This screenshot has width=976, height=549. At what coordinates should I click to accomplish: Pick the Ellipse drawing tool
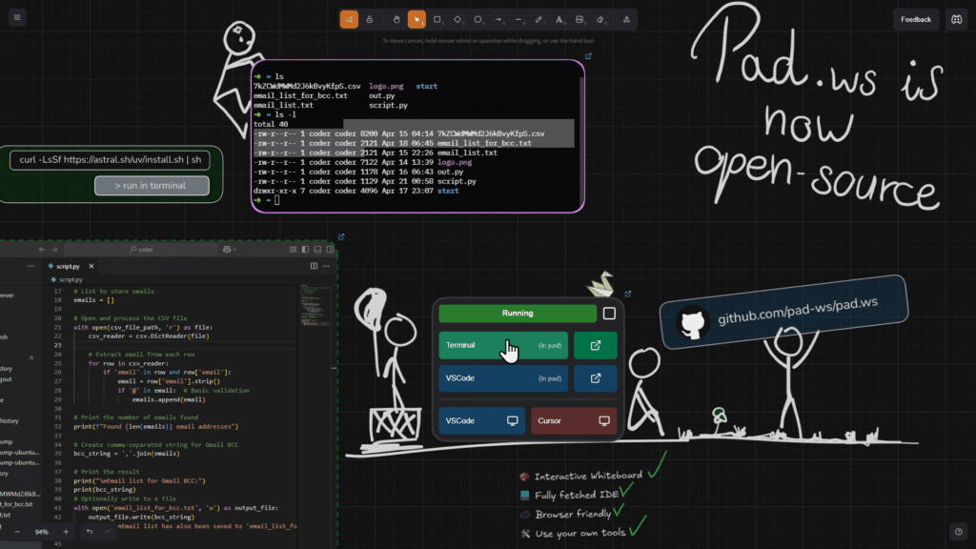click(x=478, y=19)
